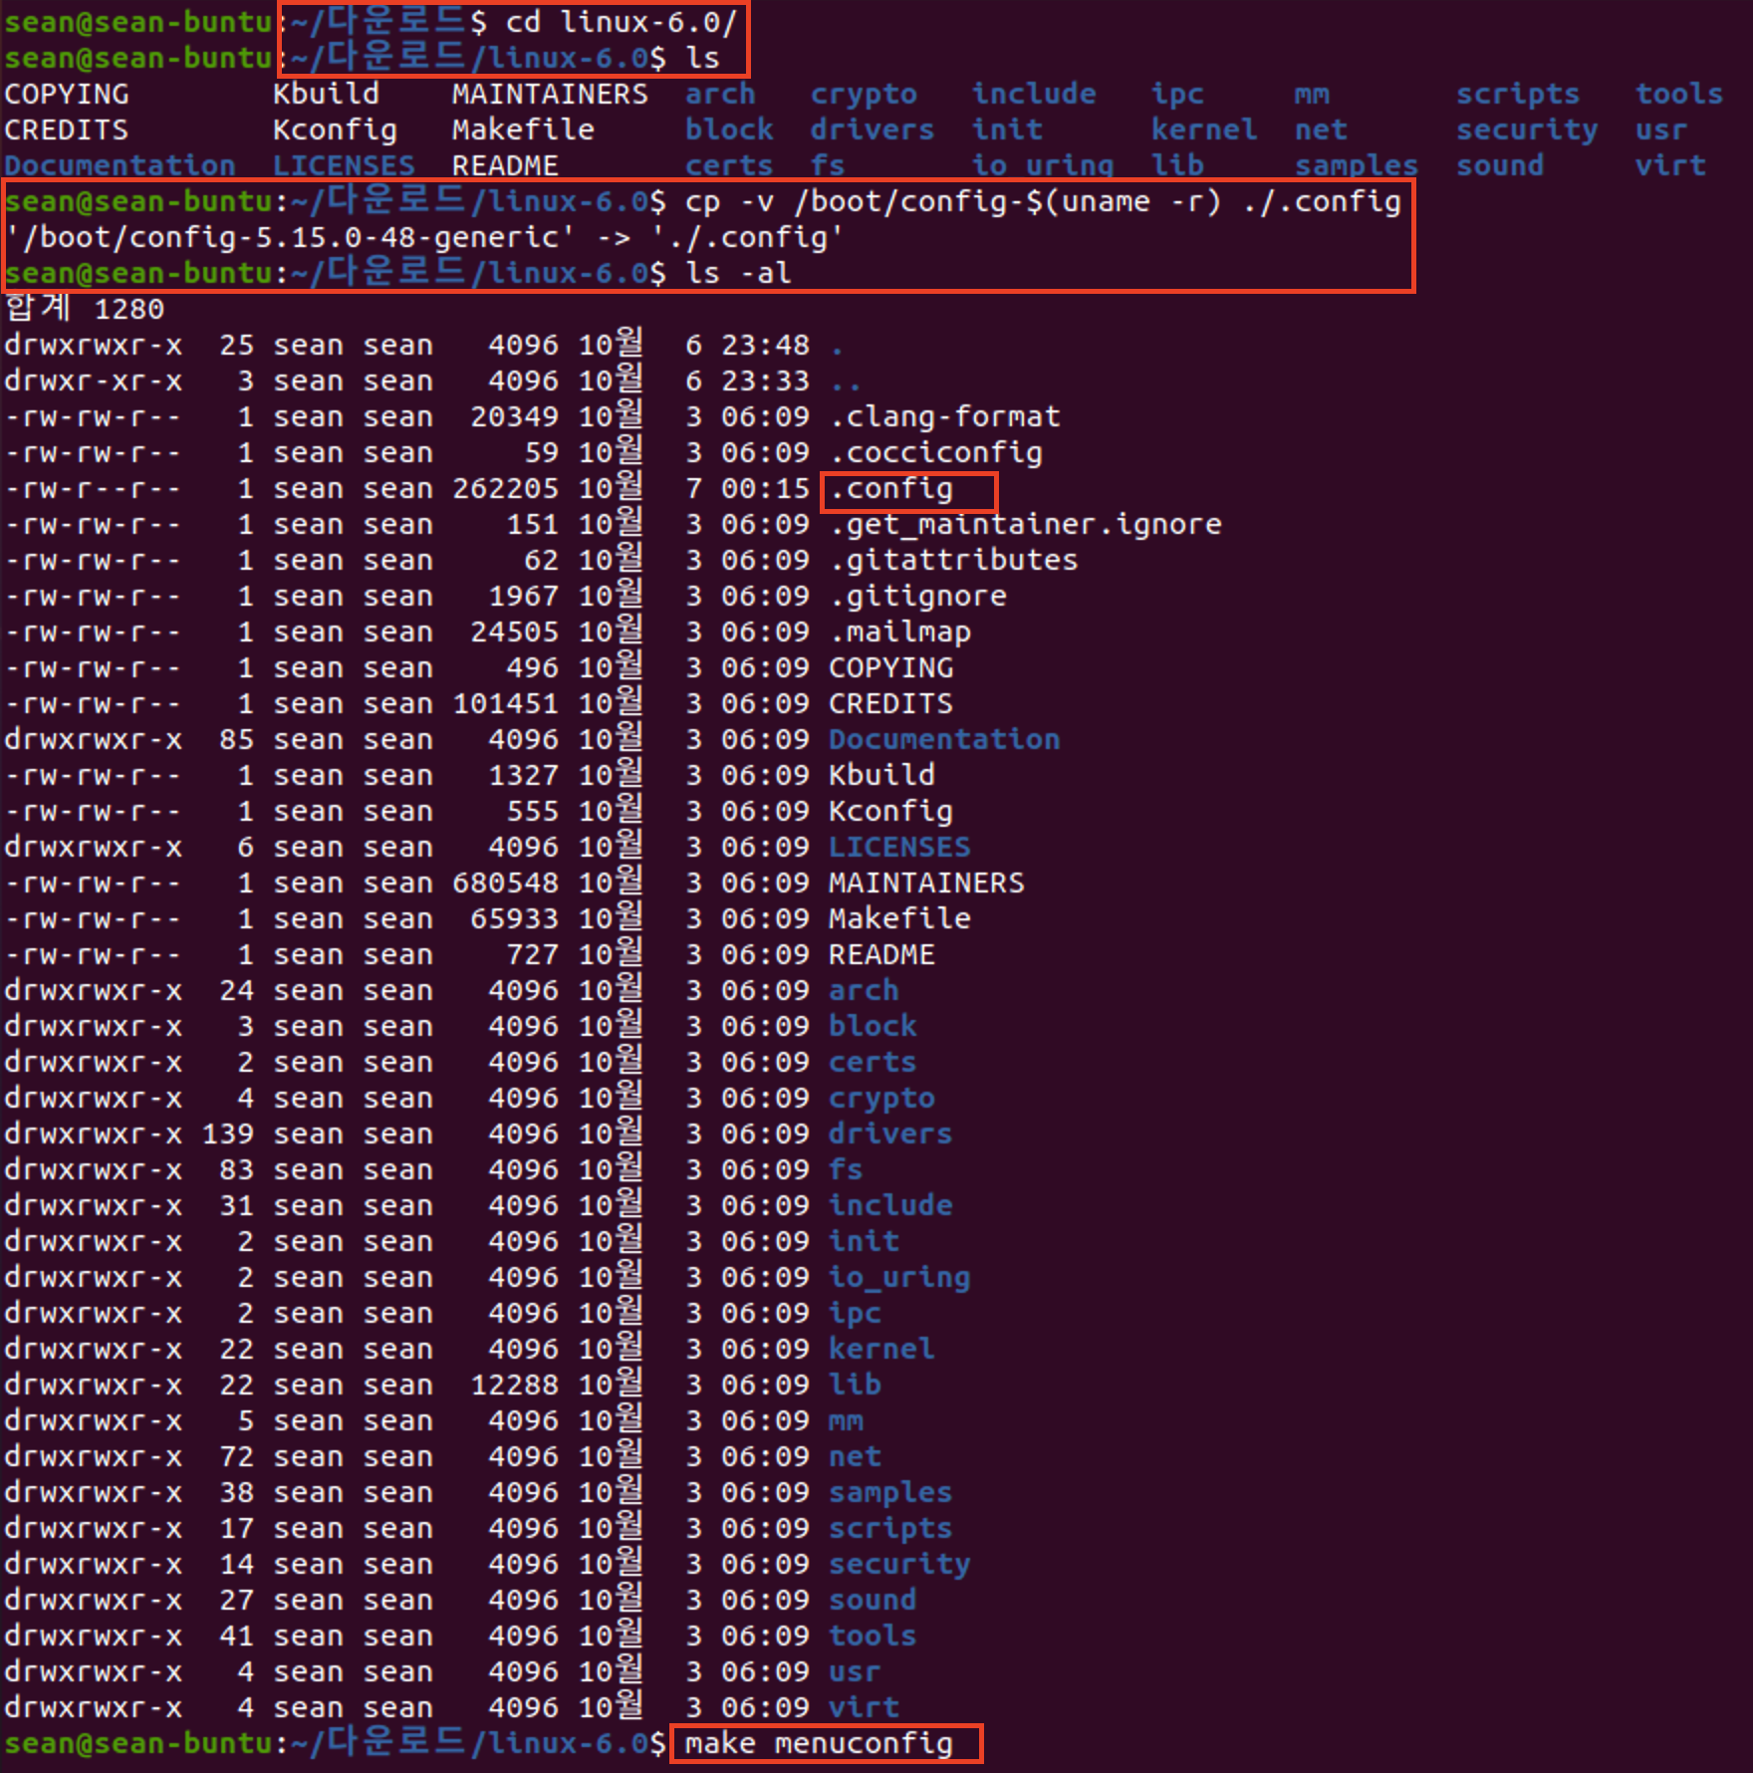Click "io_uring" in the ls -al listing

[899, 1278]
